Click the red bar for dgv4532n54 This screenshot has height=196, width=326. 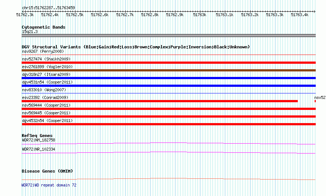click(168, 124)
